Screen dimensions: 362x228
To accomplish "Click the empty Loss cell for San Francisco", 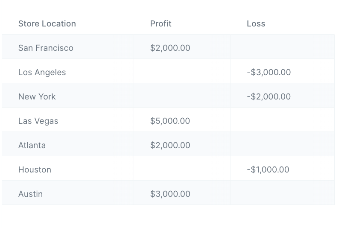I will point(282,48).
